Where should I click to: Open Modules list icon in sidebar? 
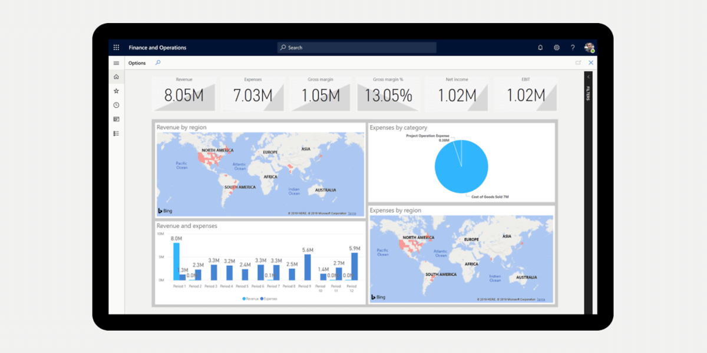[116, 134]
